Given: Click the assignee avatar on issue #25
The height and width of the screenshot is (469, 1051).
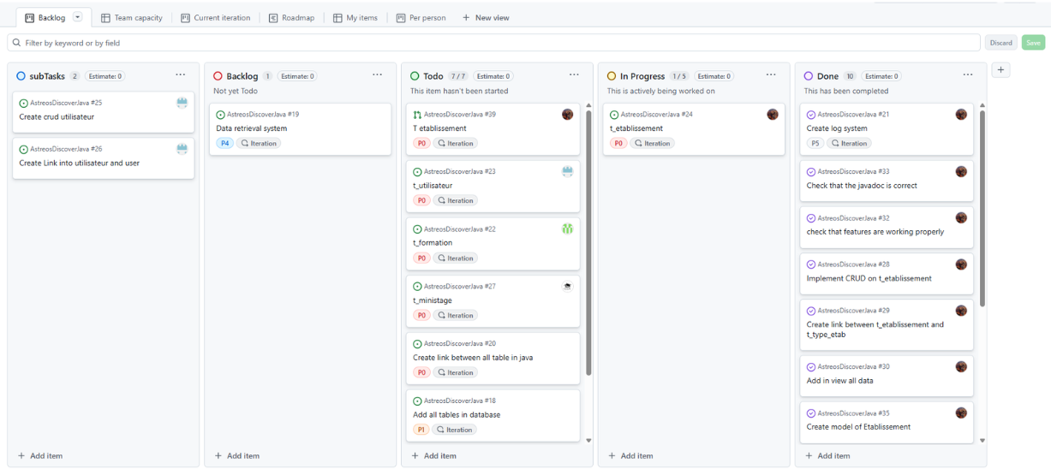Looking at the screenshot, I should [182, 103].
